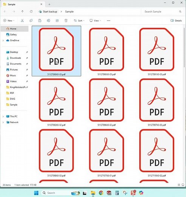Expand the Network tree node
The width and height of the screenshot is (186, 197).
tap(3, 122)
